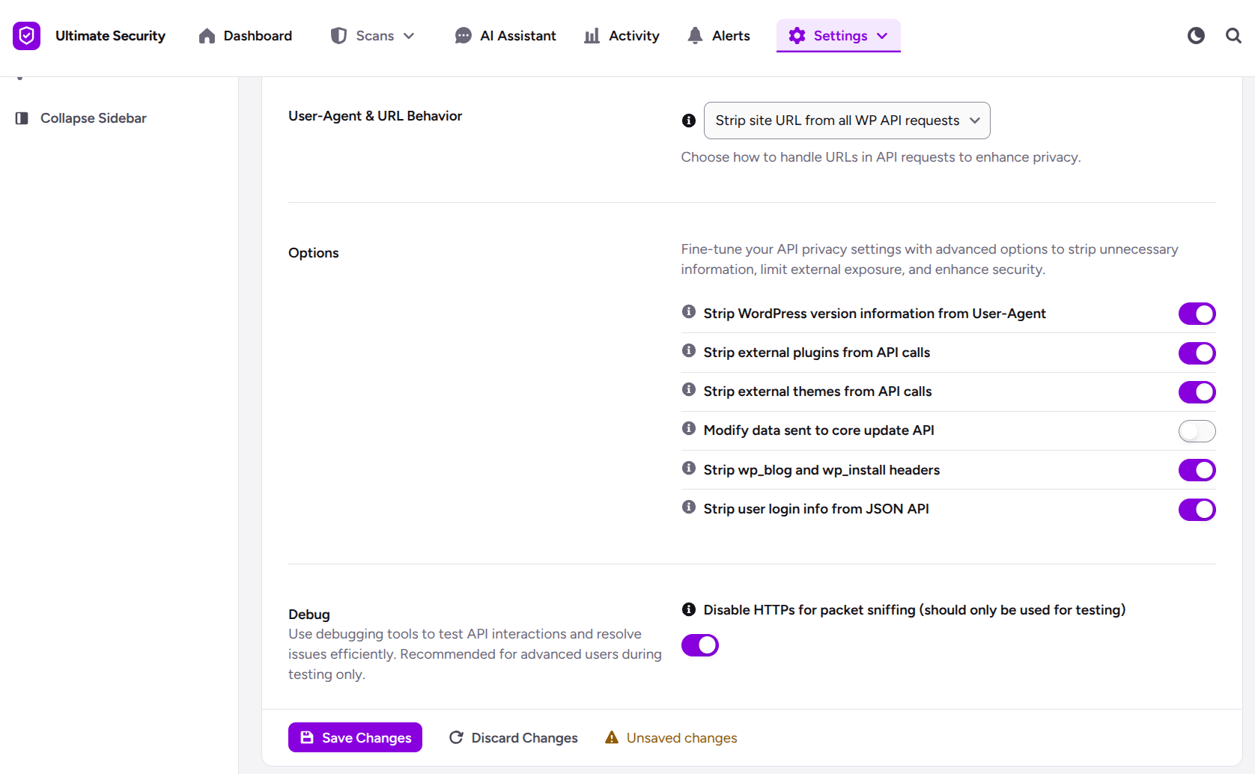Click the Collapse Sidebar panel icon
This screenshot has height=774, width=1255.
pos(22,118)
